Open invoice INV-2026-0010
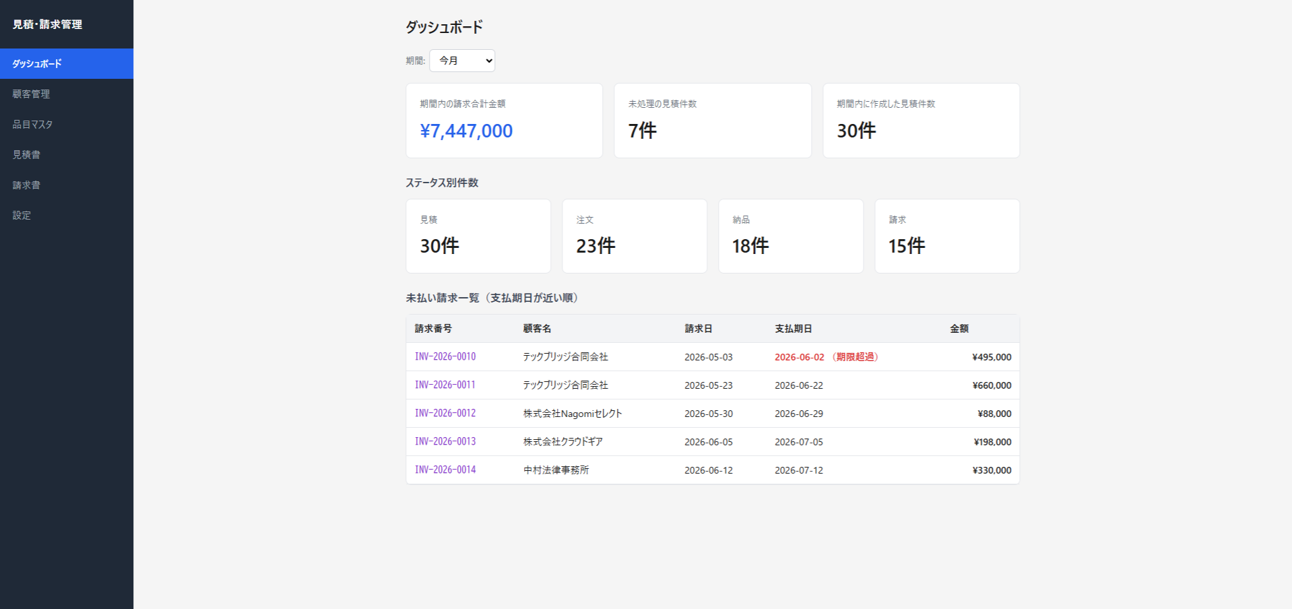Screen dimensions: 1292x609 (445, 356)
